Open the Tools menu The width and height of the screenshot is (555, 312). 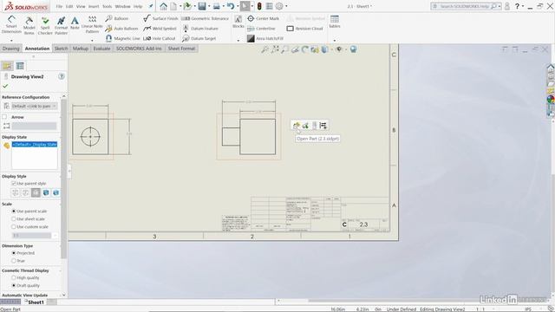click(107, 6)
